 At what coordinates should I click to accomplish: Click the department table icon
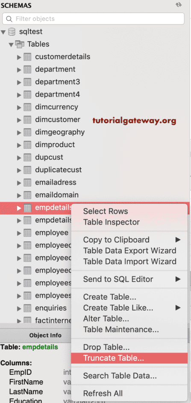[27, 69]
